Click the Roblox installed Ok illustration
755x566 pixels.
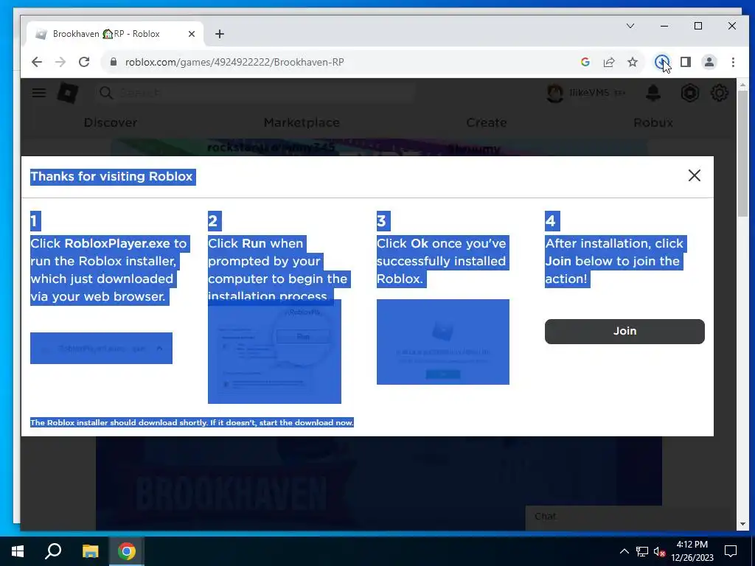pyautogui.click(x=443, y=342)
